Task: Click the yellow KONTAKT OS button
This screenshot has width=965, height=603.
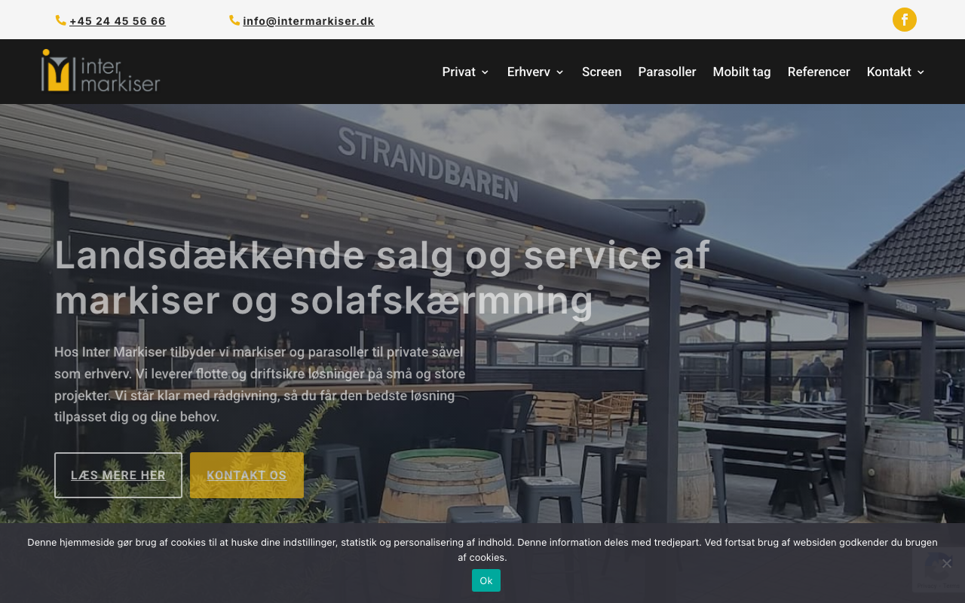Action: (247, 475)
